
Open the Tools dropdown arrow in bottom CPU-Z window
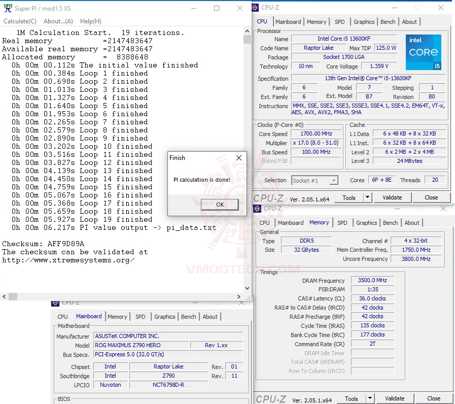[x=369, y=398]
